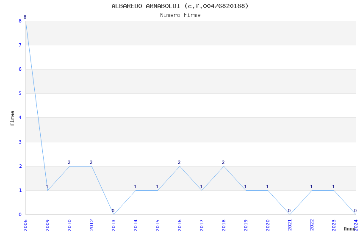360x233 pixels.
Task: Click the data point value 1 for 2020
Action: (x=267, y=187)
